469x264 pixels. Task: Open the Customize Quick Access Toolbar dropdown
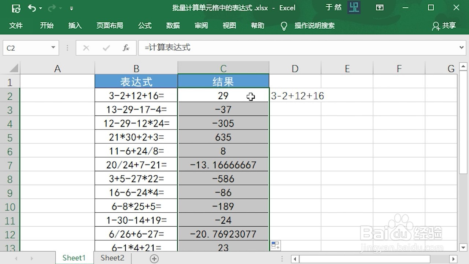pos(71,8)
